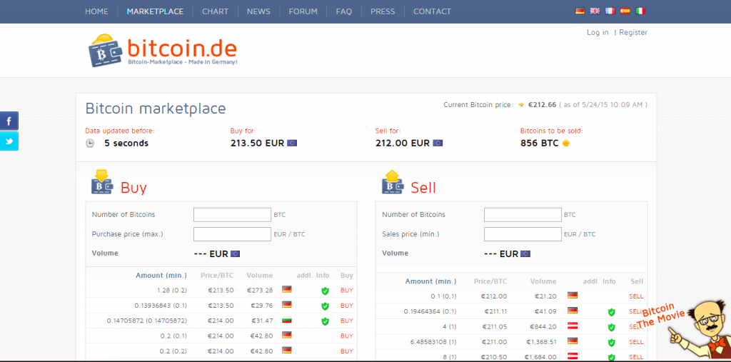Switch language with the French flag

click(x=610, y=11)
